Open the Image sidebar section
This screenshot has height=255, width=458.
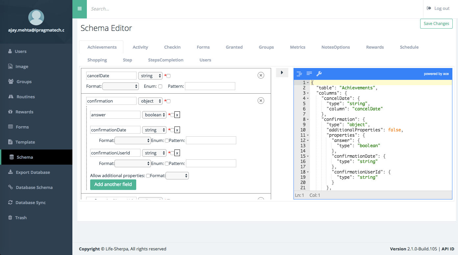click(x=36, y=66)
